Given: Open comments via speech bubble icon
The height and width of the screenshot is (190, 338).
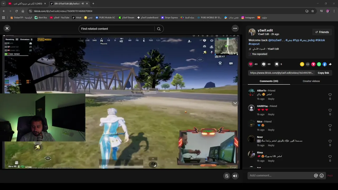Looking at the screenshot, I should 264,64.
